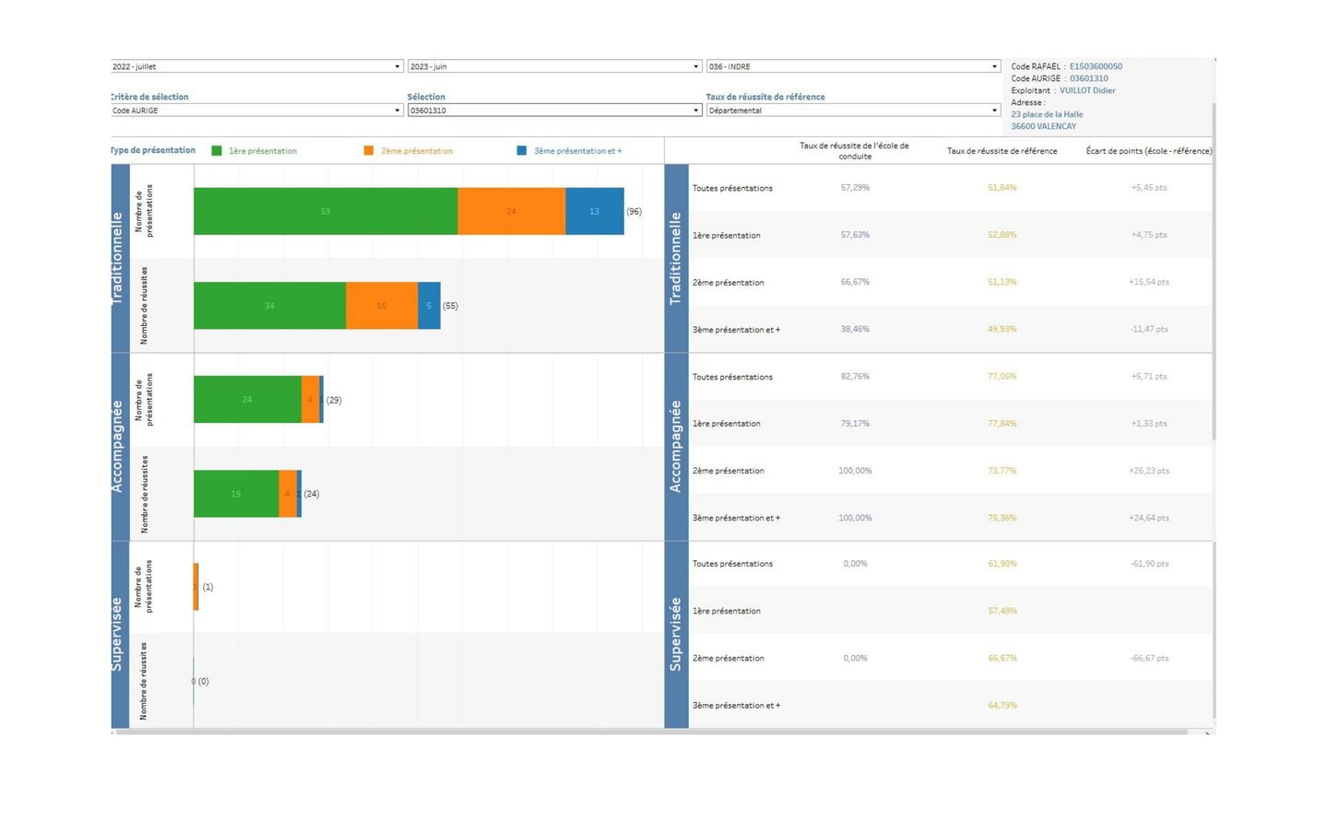Select the blue bar segment labeled 5

(429, 306)
